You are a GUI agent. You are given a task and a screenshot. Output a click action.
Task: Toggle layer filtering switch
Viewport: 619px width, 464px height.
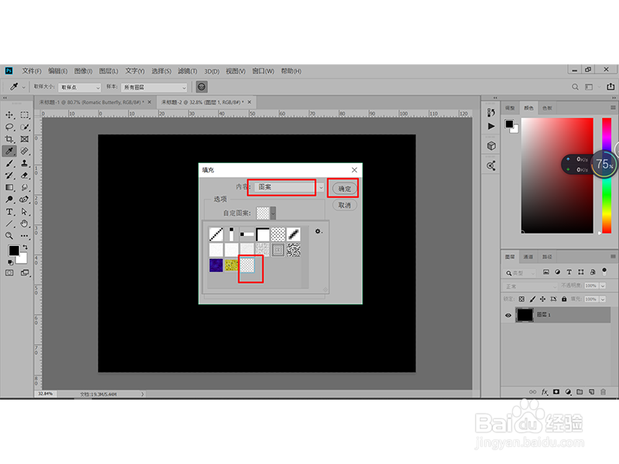[x=604, y=271]
